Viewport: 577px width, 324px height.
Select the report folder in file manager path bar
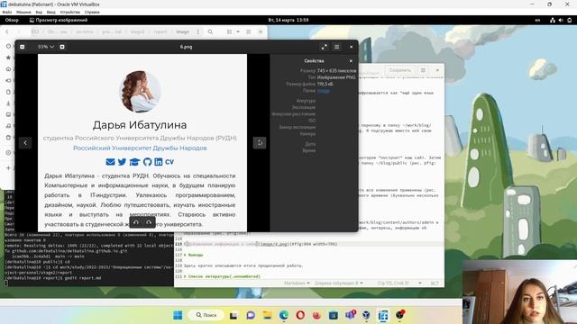click(x=160, y=32)
